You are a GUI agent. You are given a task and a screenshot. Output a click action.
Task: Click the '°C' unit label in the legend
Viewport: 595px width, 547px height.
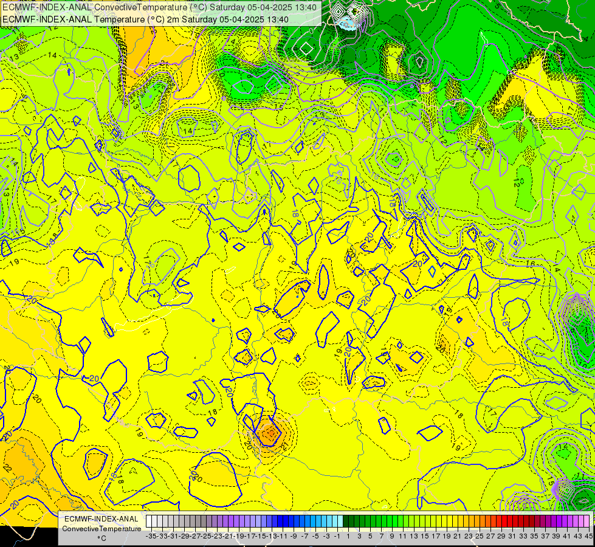101,538
